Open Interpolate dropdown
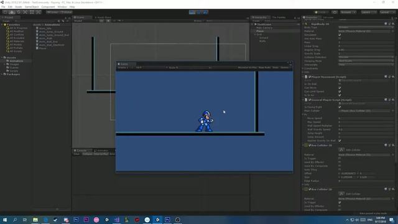Viewport: 398px width, 224px height. tap(366, 65)
